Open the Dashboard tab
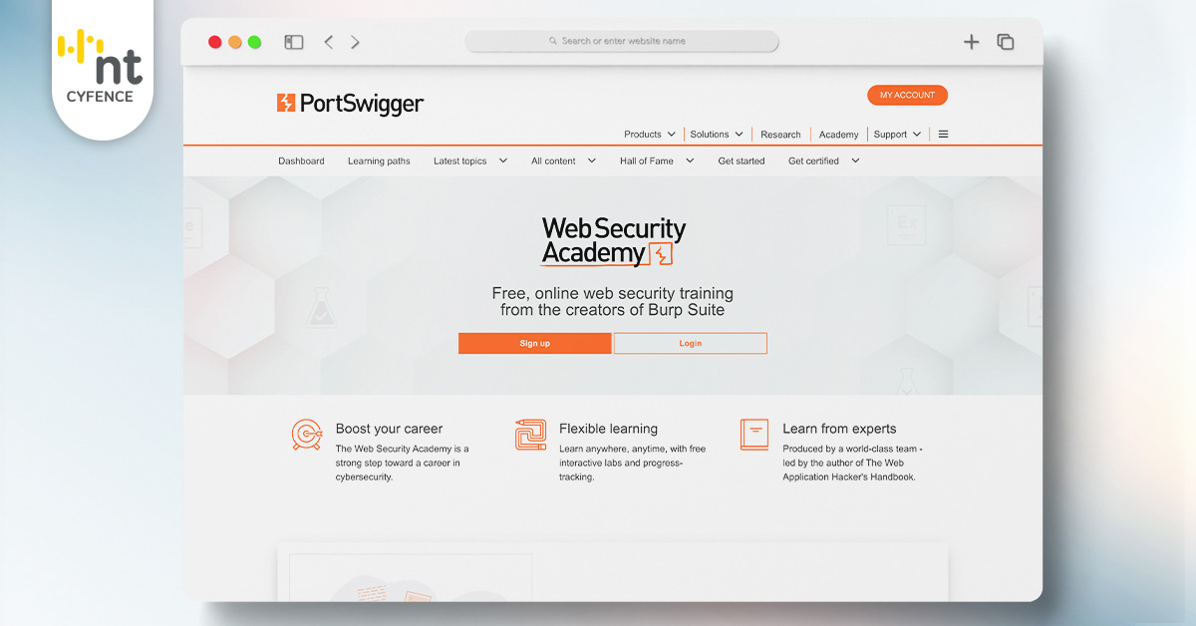The height and width of the screenshot is (626, 1196). pyautogui.click(x=301, y=160)
